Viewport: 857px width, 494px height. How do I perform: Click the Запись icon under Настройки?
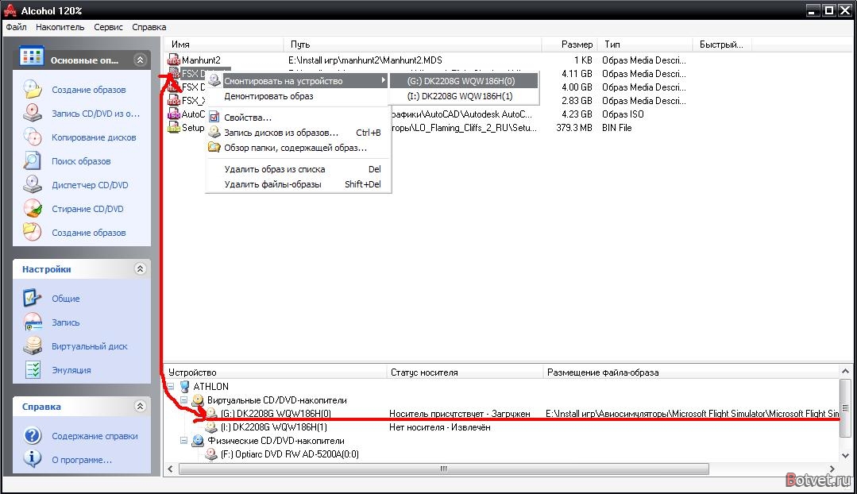click(x=33, y=322)
